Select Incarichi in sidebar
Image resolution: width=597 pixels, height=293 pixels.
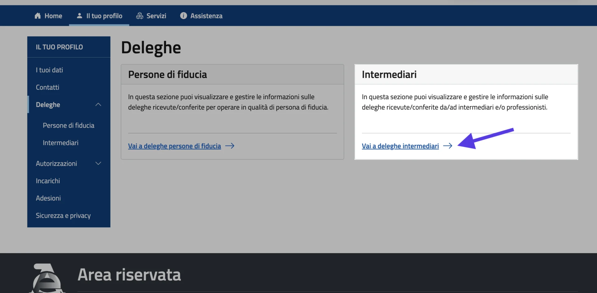(48, 181)
